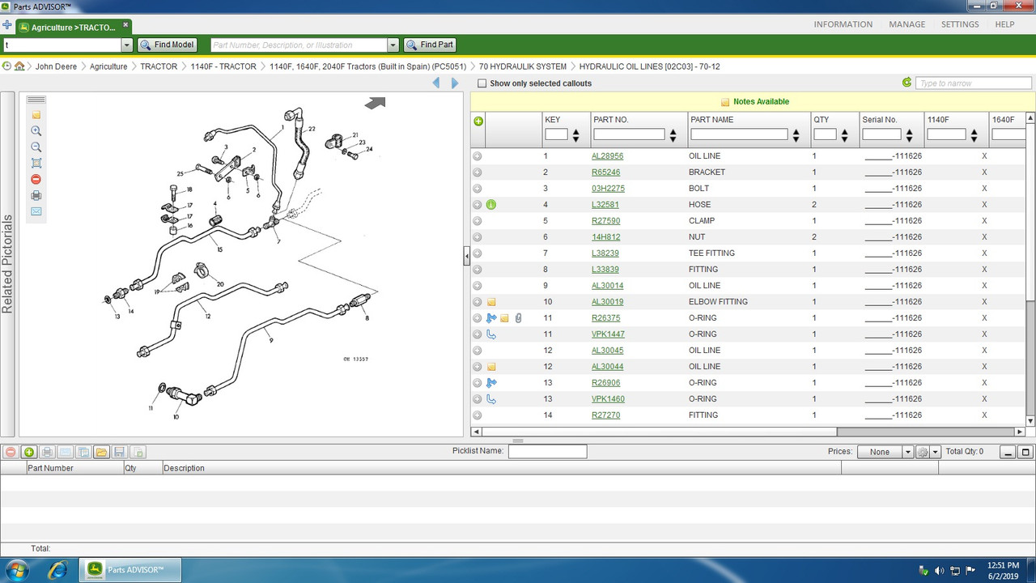This screenshot has height=583, width=1036.
Task: Click the notes icon next to ELBOW FITTING AL30019
Action: pyautogui.click(x=491, y=301)
